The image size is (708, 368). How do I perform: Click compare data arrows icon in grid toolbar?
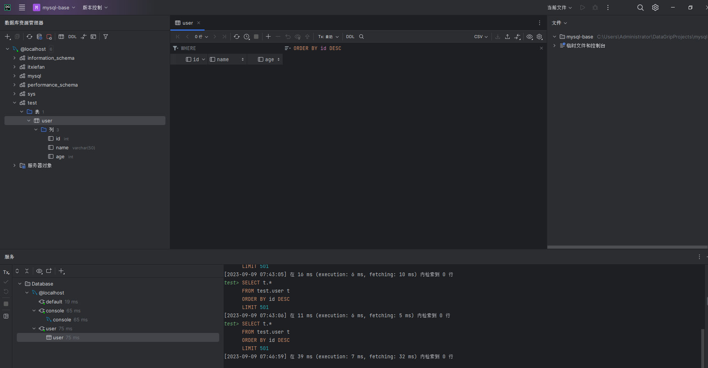pyautogui.click(x=517, y=37)
